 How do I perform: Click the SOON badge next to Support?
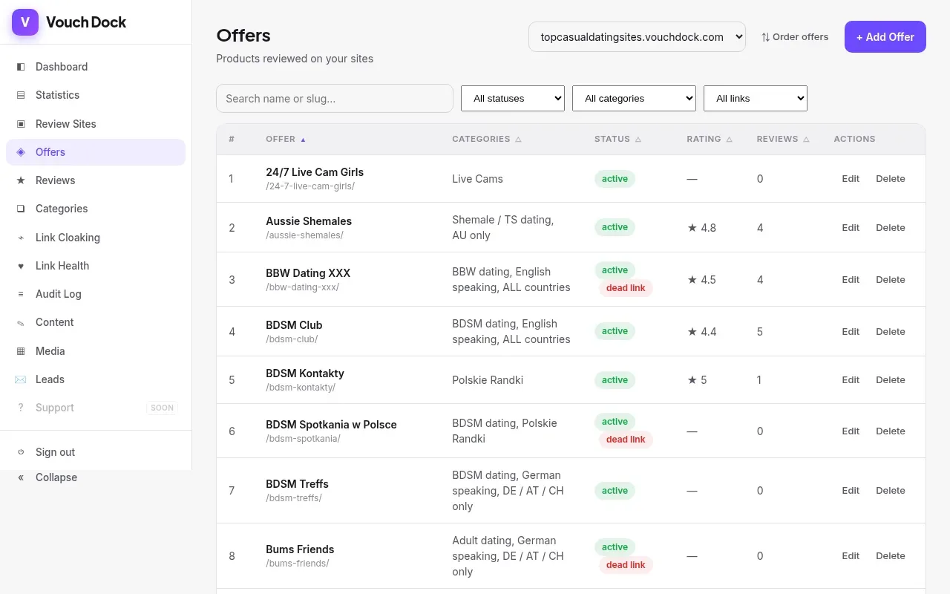pyautogui.click(x=162, y=408)
